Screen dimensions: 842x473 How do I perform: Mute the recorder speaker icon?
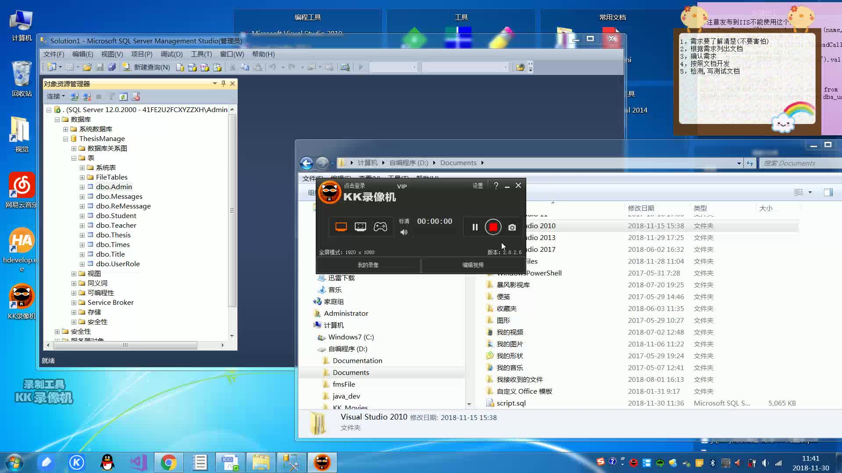[x=404, y=232]
